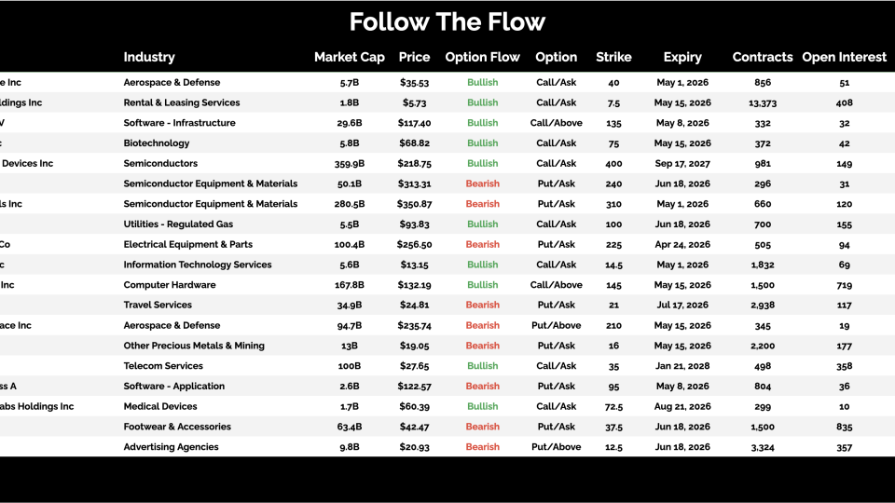Click the Price column header

(x=414, y=57)
